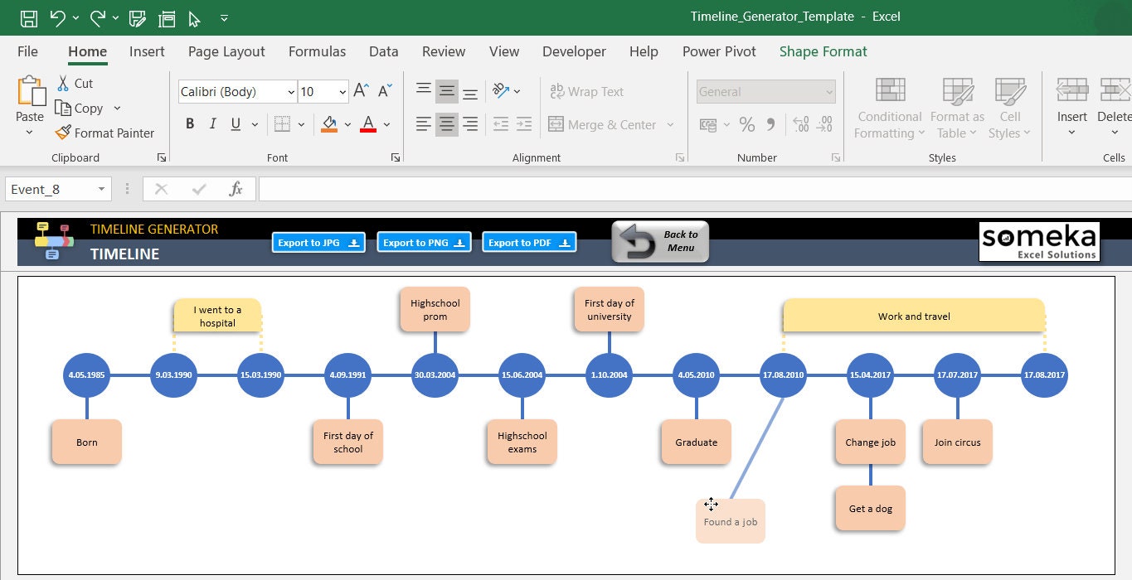Screen dimensions: 1132x580
Task: Click the Decrease Indent icon
Action: (x=501, y=124)
